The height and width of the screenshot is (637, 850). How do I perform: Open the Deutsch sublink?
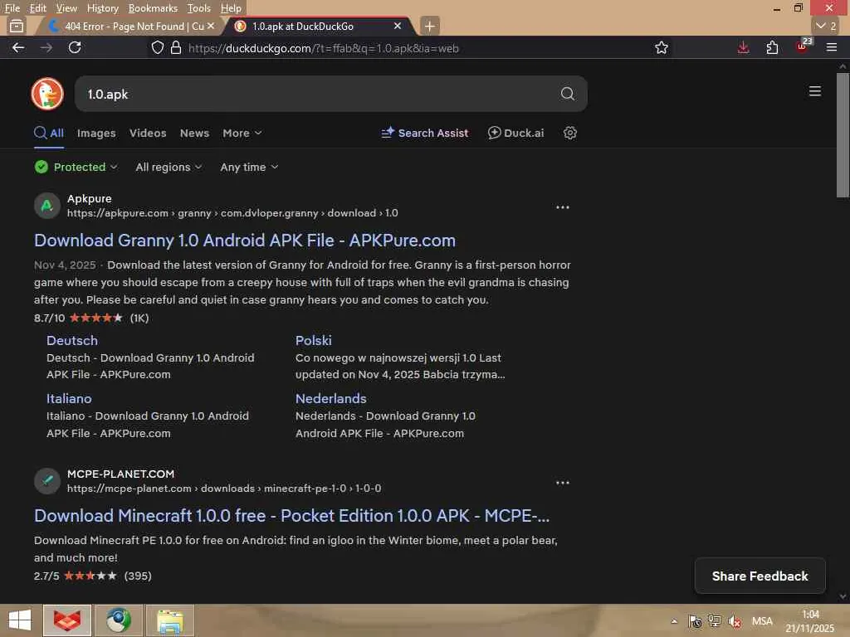pyautogui.click(x=72, y=340)
